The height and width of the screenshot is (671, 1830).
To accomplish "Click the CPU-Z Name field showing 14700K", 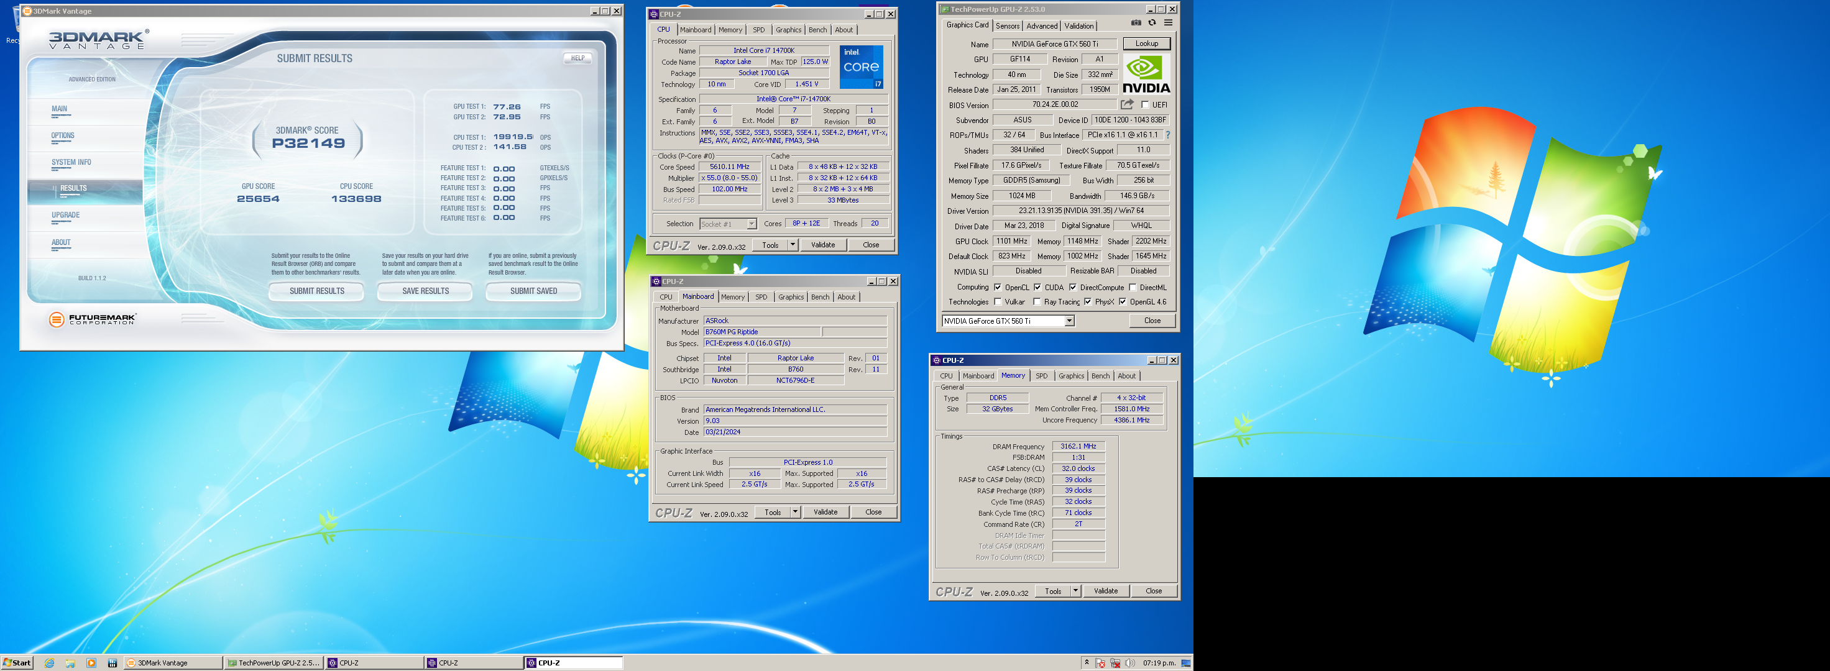I will tap(764, 50).
